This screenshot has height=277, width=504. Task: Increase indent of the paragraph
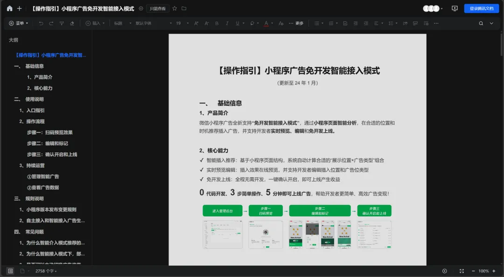[366, 23]
